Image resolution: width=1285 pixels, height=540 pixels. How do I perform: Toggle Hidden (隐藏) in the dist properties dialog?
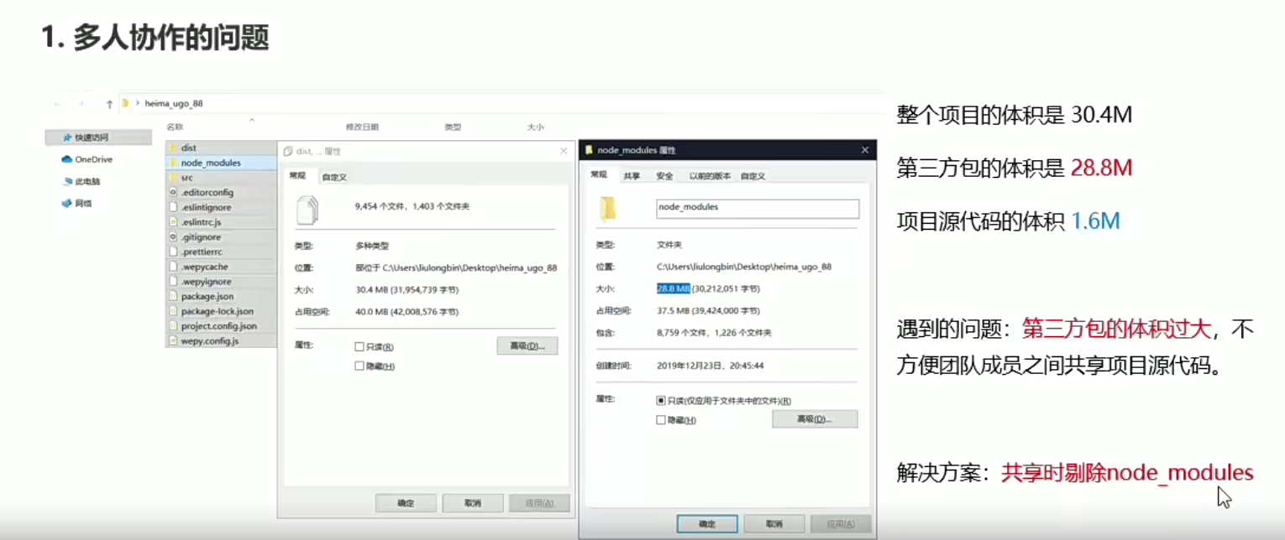359,366
